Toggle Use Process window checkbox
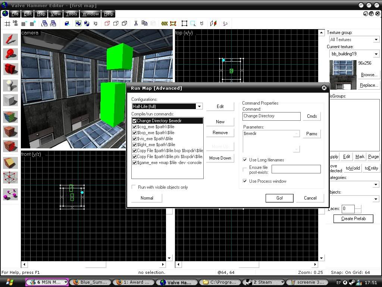 245,181
